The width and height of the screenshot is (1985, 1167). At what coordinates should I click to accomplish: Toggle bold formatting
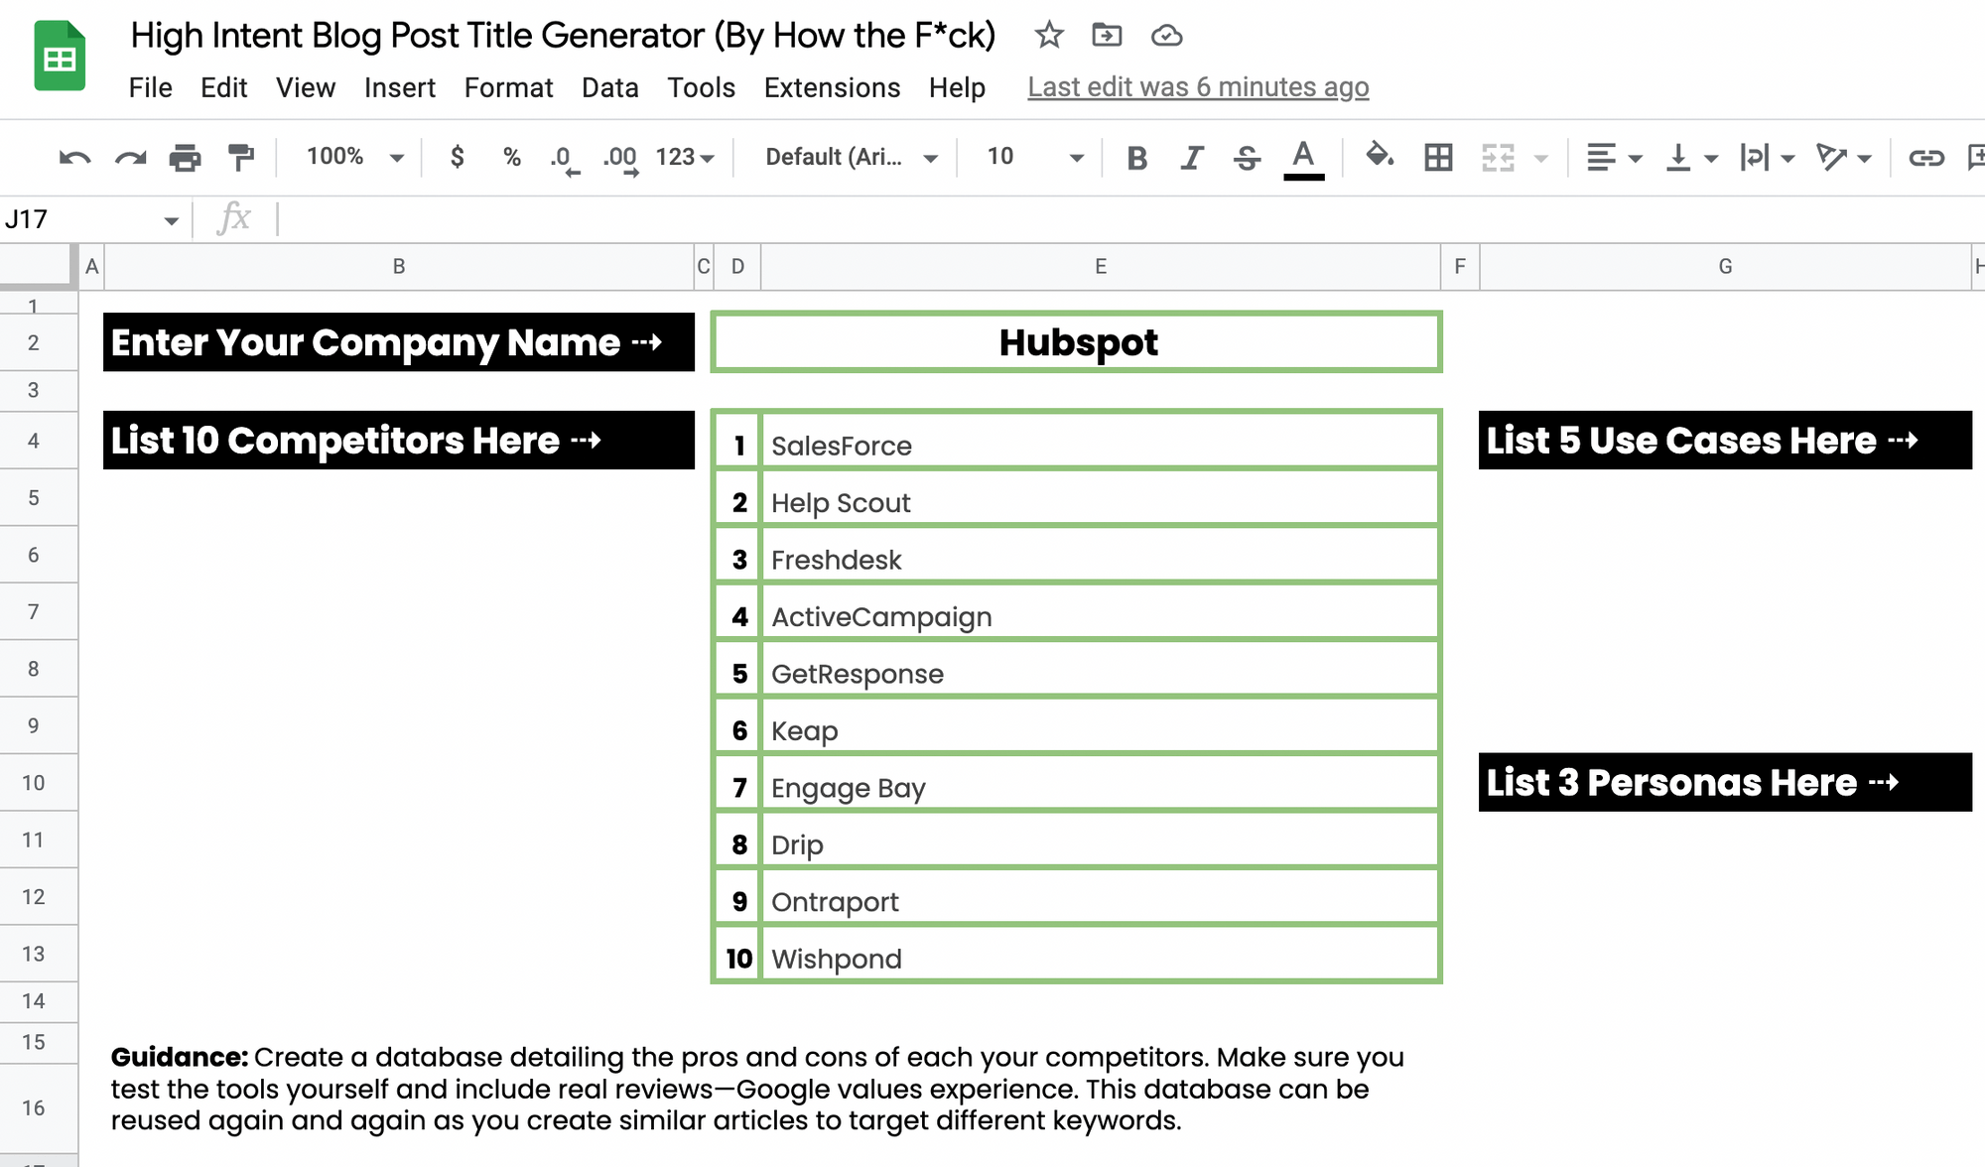(x=1137, y=158)
